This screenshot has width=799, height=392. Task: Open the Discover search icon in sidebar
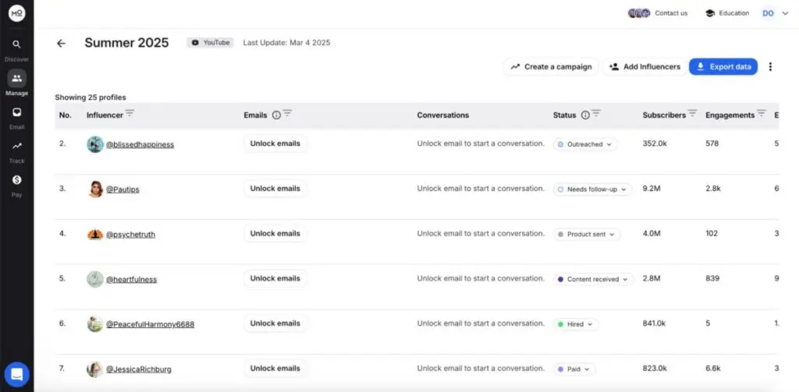coord(16,45)
